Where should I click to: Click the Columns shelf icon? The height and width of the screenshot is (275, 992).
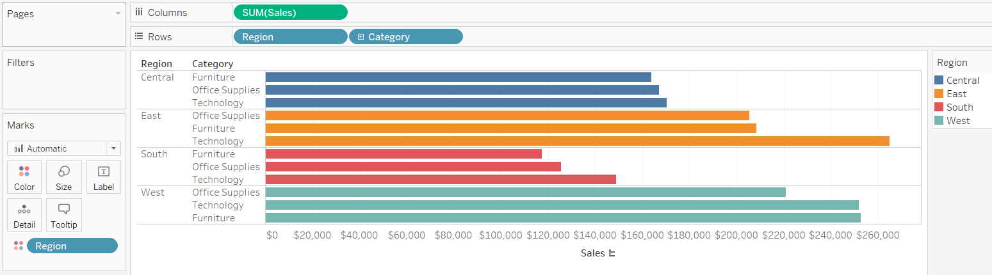pos(139,12)
